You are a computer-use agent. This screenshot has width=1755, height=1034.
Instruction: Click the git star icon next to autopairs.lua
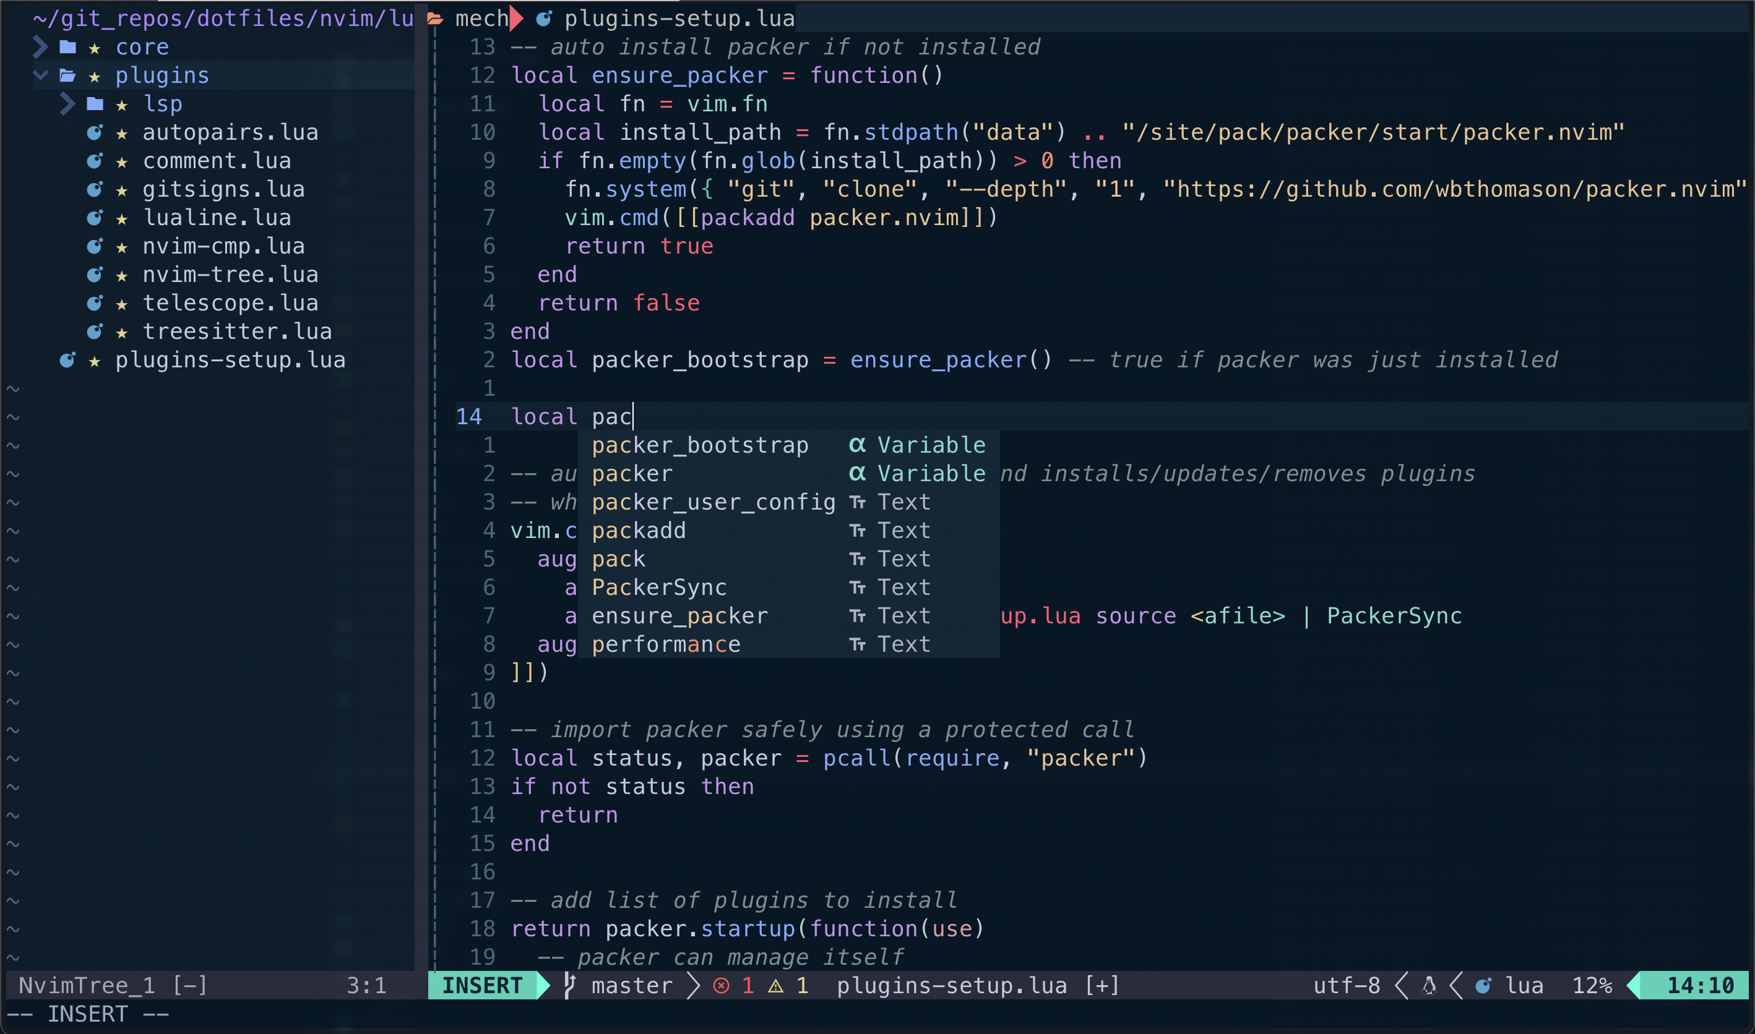click(122, 133)
